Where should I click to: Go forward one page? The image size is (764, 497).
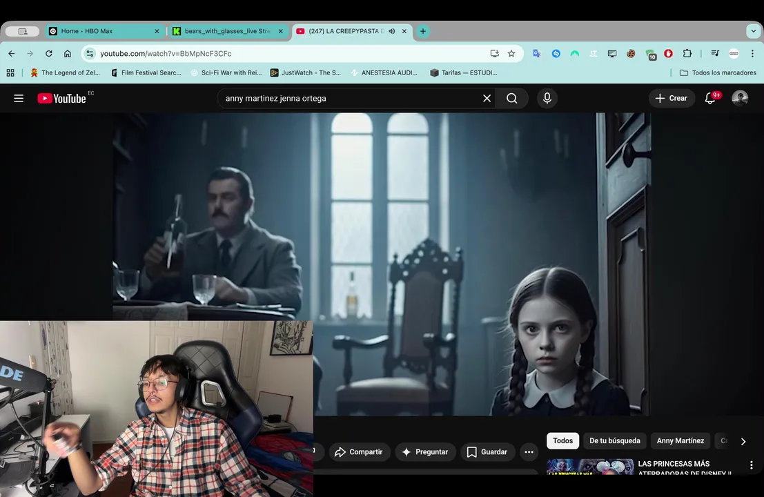point(30,54)
